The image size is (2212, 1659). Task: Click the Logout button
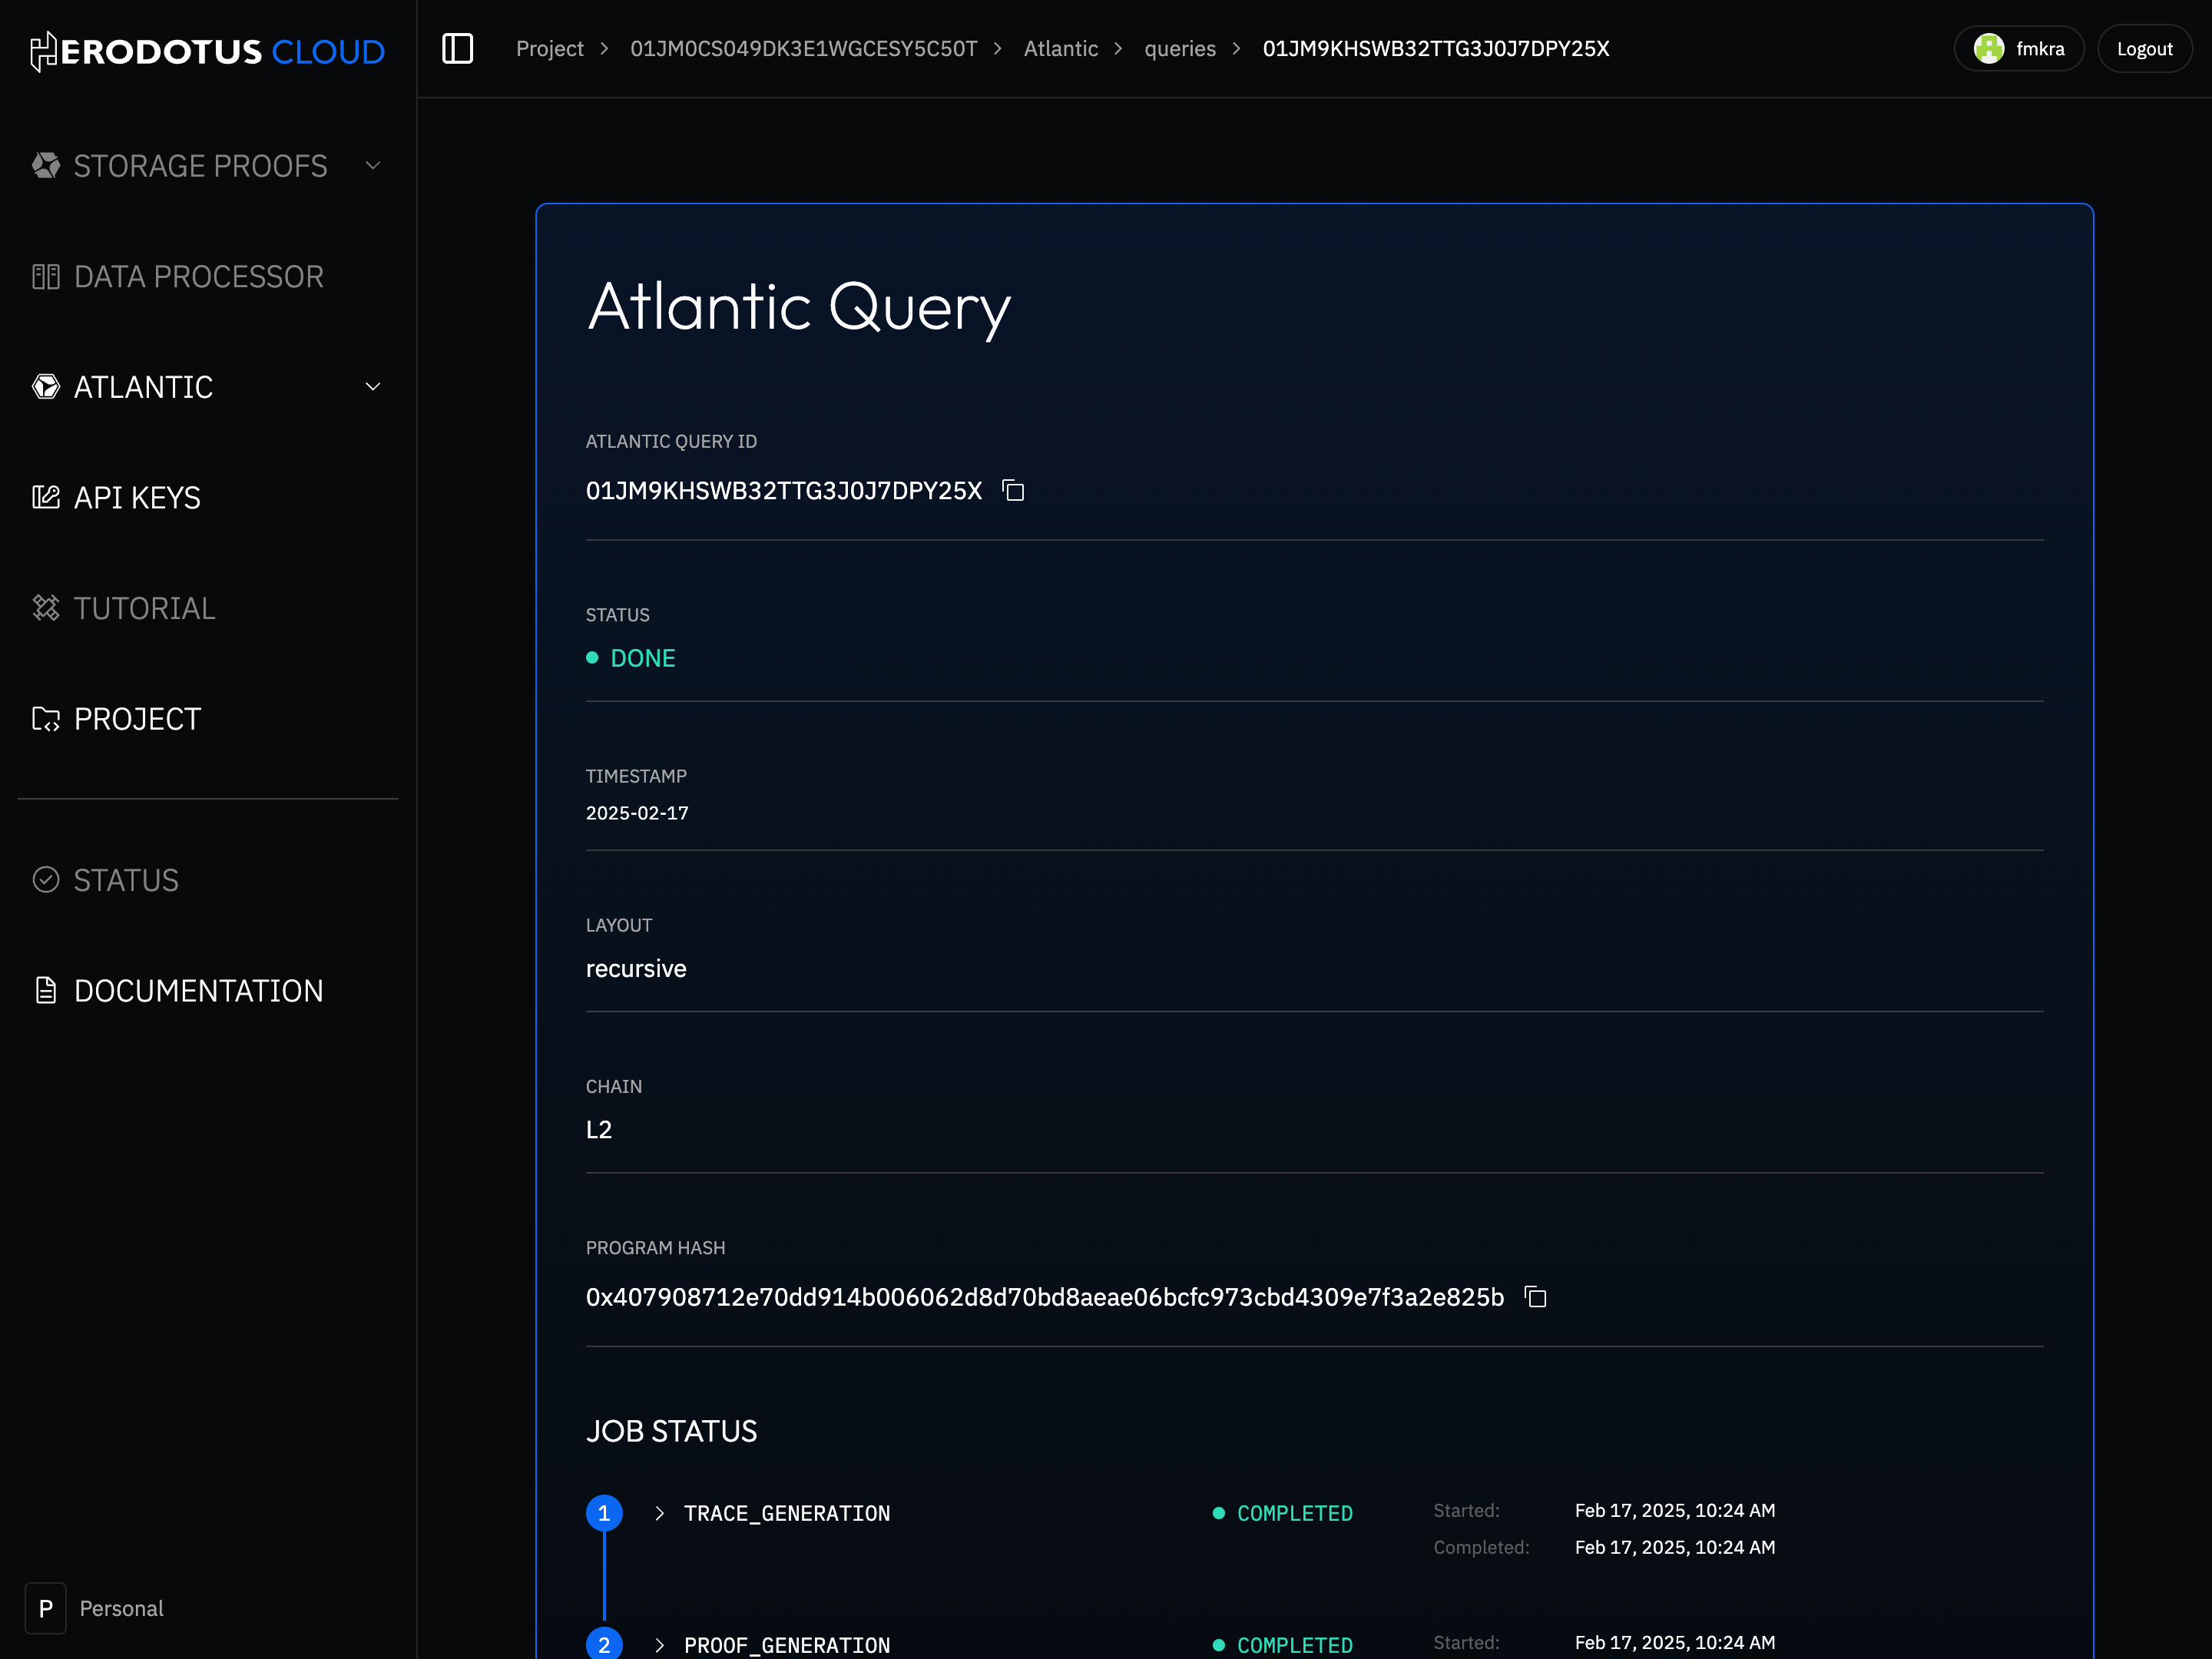[x=2144, y=48]
